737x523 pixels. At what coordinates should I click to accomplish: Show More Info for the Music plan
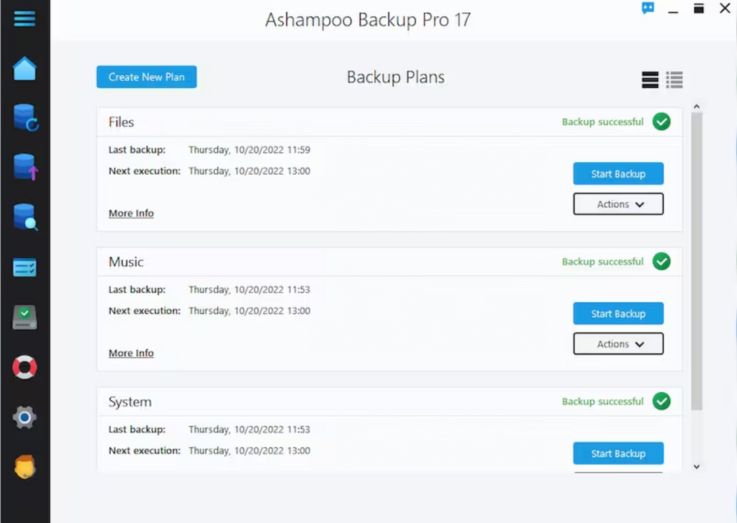tap(130, 353)
